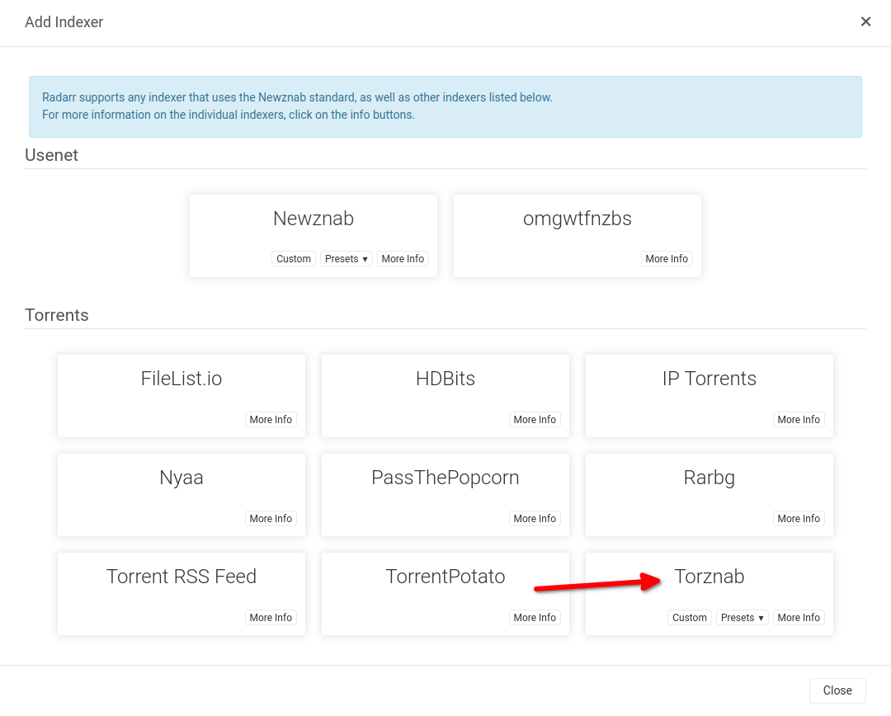Expand Presets dropdown on Torznab card

click(742, 617)
